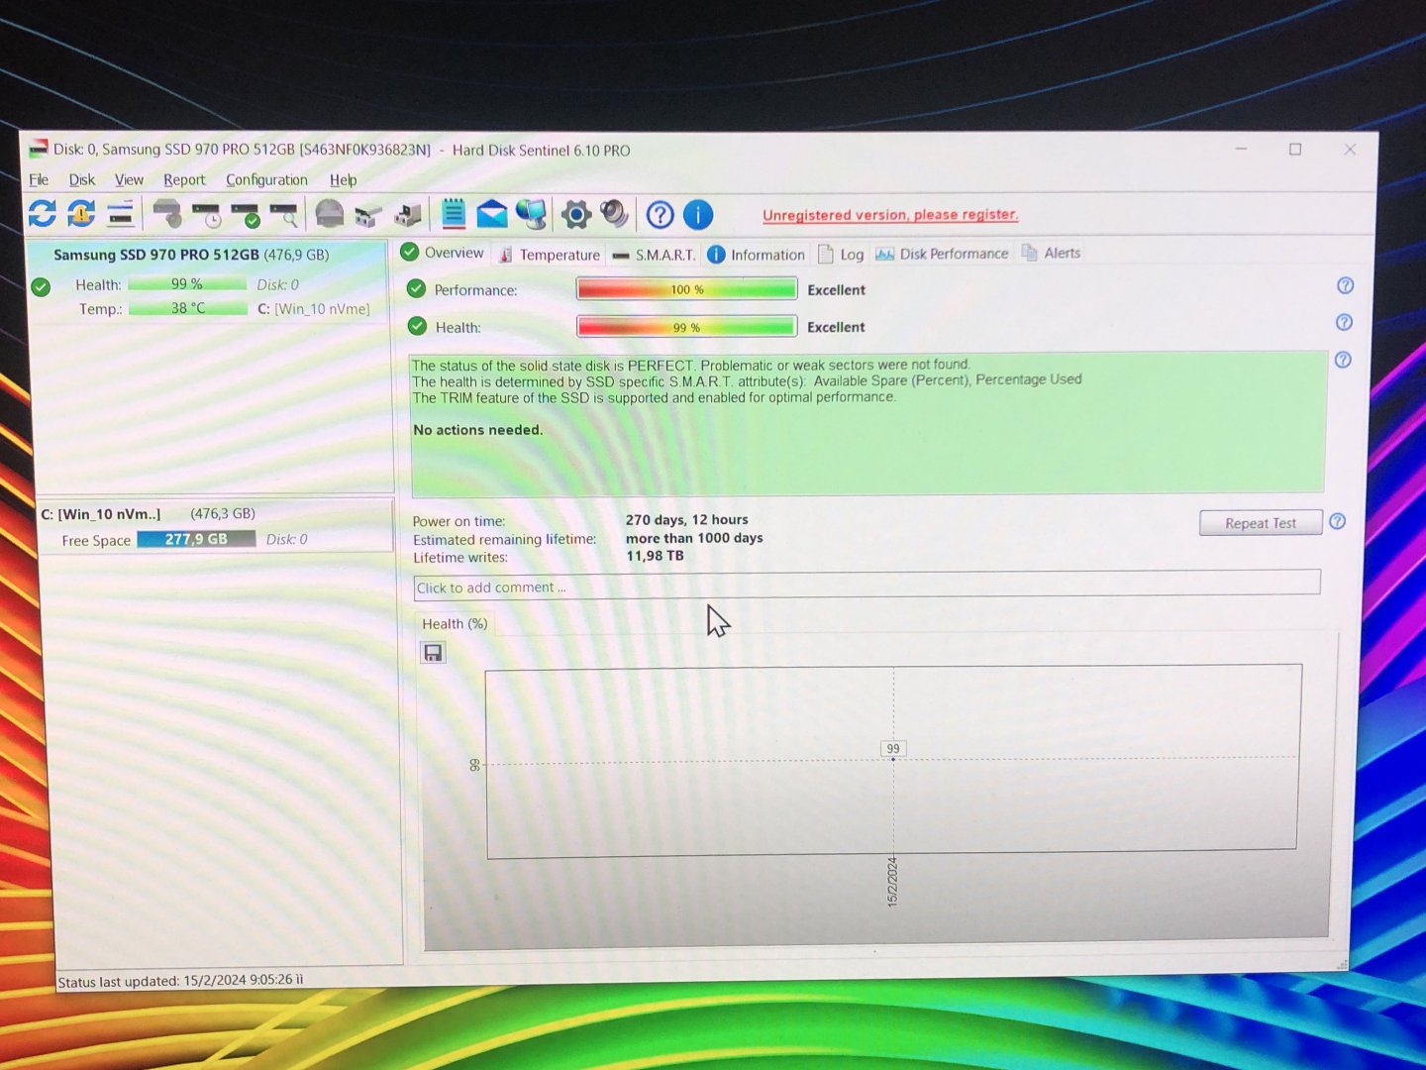Viewport: 1426px width, 1070px height.
Task: Click the drive with clock toolbar icon
Action: [207, 214]
